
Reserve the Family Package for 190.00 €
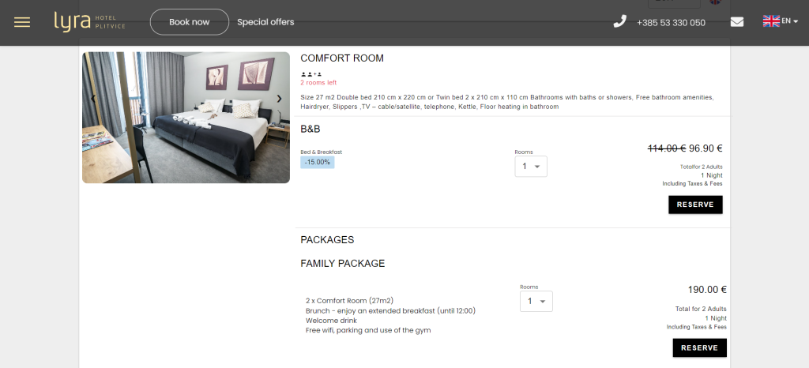[x=699, y=347]
